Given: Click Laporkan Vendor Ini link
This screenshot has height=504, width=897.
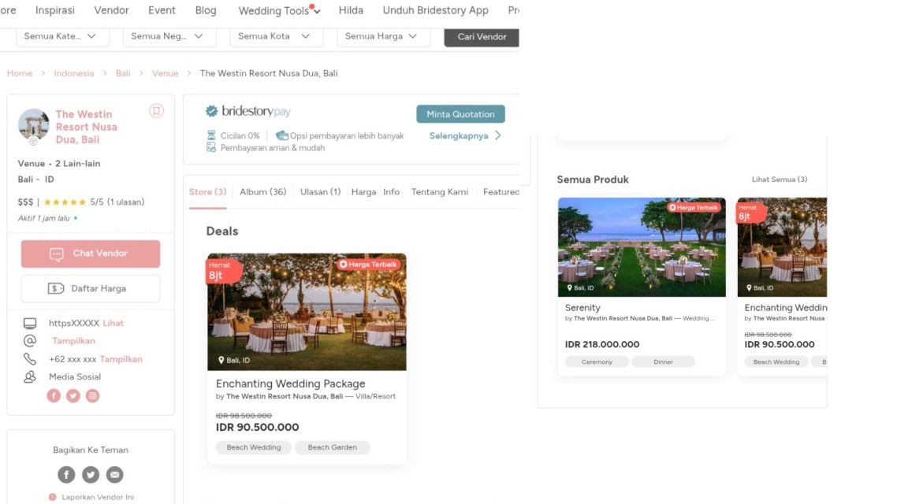Looking at the screenshot, I should coord(98,497).
